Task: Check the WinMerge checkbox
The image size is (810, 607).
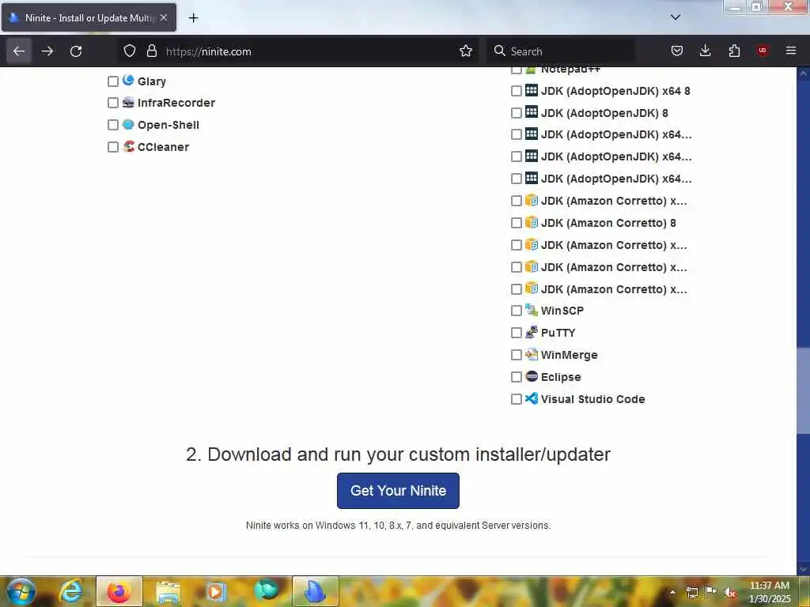Action: pos(516,355)
